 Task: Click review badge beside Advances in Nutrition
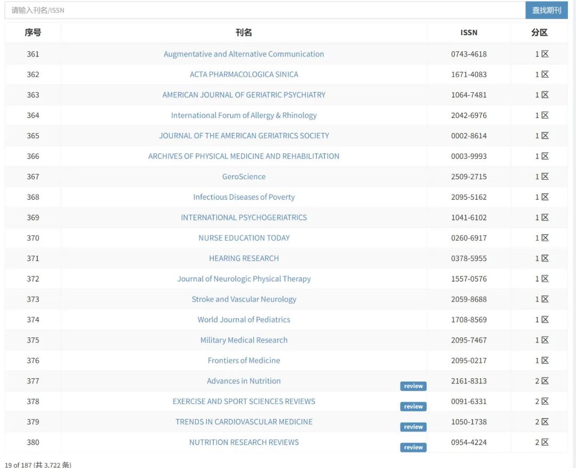click(x=413, y=386)
